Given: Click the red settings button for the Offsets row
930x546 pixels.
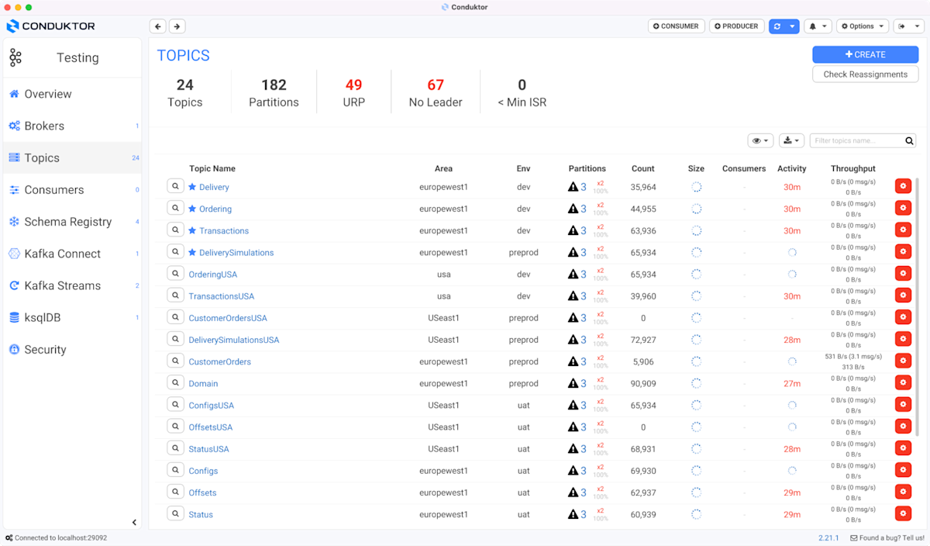Looking at the screenshot, I should 903,492.
